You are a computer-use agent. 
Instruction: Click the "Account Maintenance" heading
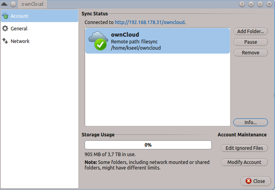(x=242, y=135)
